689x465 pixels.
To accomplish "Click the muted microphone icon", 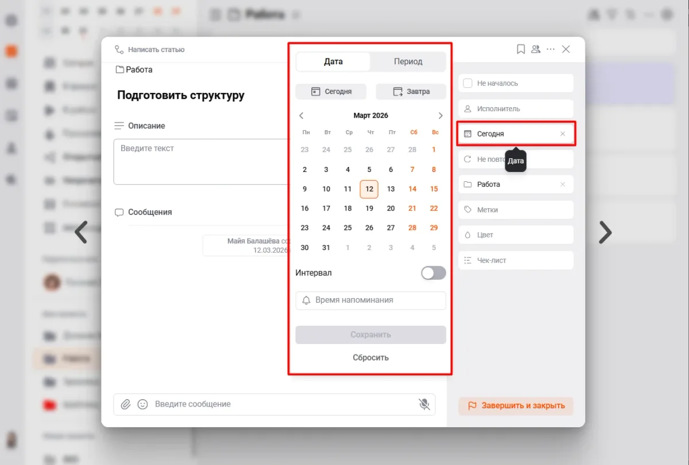I will coord(424,404).
